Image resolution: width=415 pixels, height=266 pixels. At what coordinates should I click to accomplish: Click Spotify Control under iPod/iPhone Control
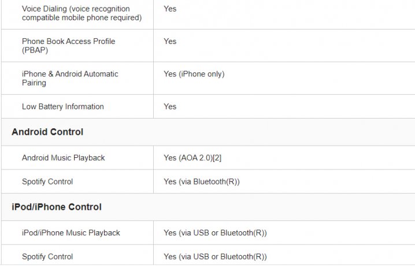47,257
